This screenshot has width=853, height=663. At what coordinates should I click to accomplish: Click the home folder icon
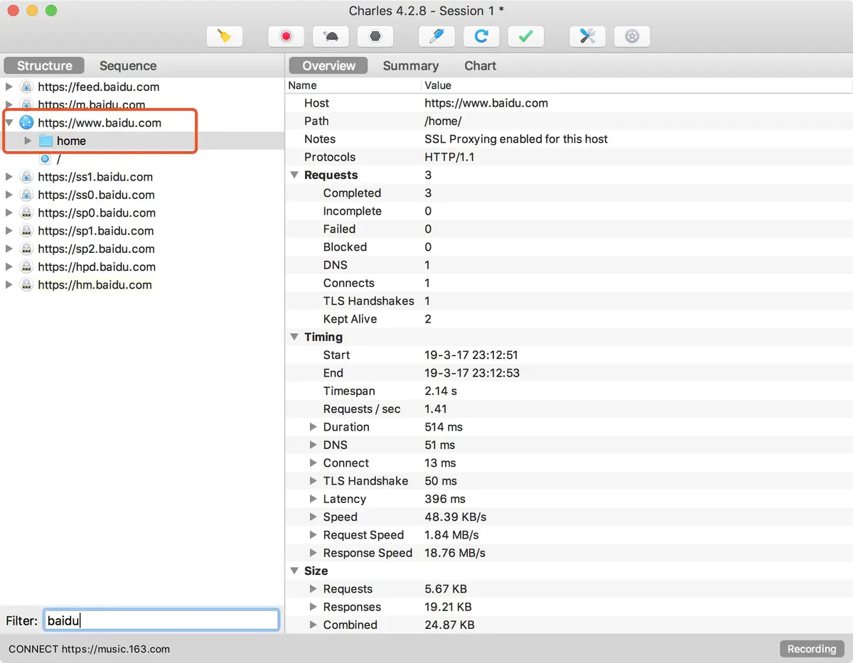tap(45, 141)
